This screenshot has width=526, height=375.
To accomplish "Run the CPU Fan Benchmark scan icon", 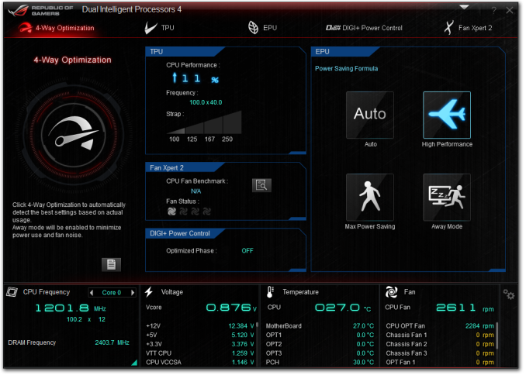I will pyautogui.click(x=261, y=185).
